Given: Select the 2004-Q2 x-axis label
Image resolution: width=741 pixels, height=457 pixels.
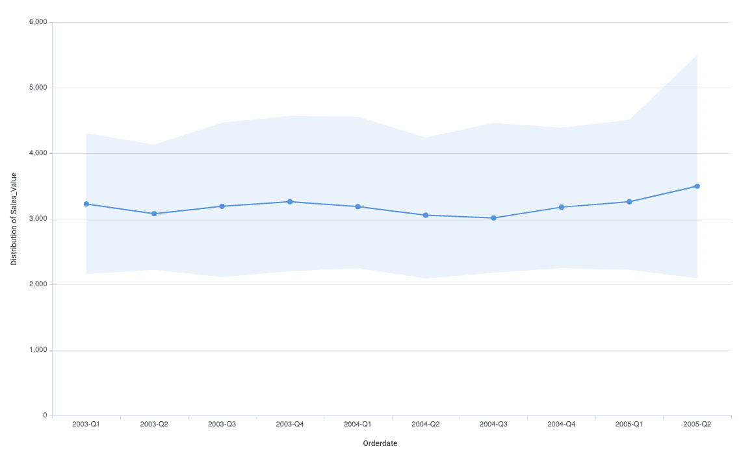Looking at the screenshot, I should pyautogui.click(x=426, y=425).
